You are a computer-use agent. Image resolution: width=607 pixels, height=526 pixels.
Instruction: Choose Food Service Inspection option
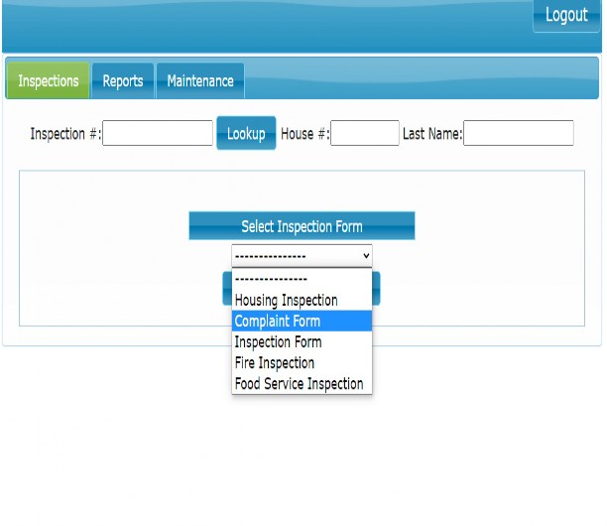click(302, 384)
